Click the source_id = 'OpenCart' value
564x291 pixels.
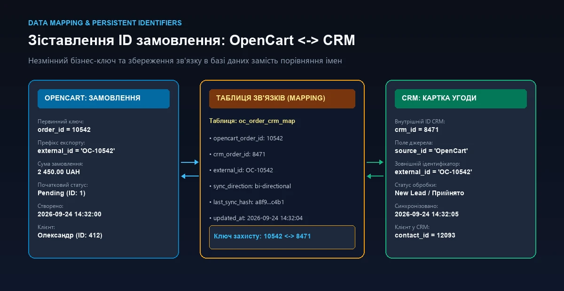[431, 151]
